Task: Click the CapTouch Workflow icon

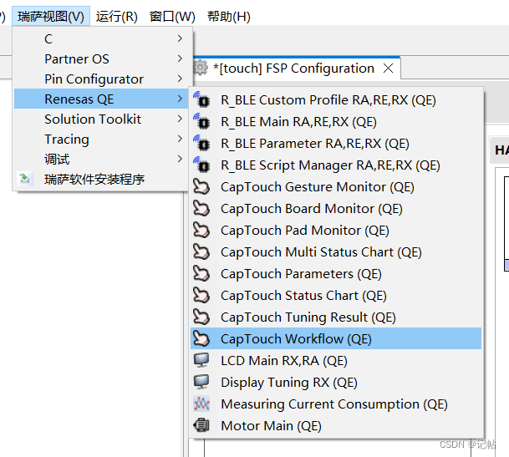Action: click(x=201, y=339)
